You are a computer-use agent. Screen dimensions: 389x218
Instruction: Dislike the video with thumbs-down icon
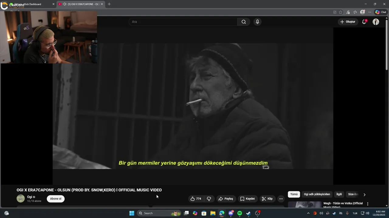[209, 199]
